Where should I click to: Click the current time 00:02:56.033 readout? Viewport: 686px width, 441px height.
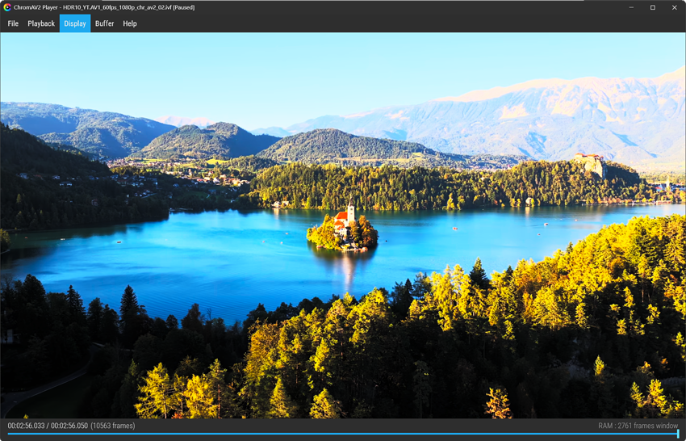(x=27, y=426)
